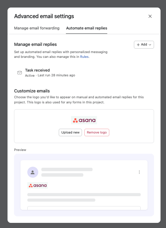The height and width of the screenshot is (228, 166).
Task: Click the three-dot menu in email preview
Action: click(139, 172)
